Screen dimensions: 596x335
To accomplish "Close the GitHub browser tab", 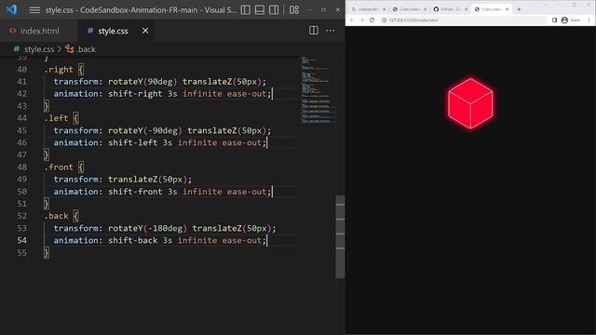I will point(466,9).
